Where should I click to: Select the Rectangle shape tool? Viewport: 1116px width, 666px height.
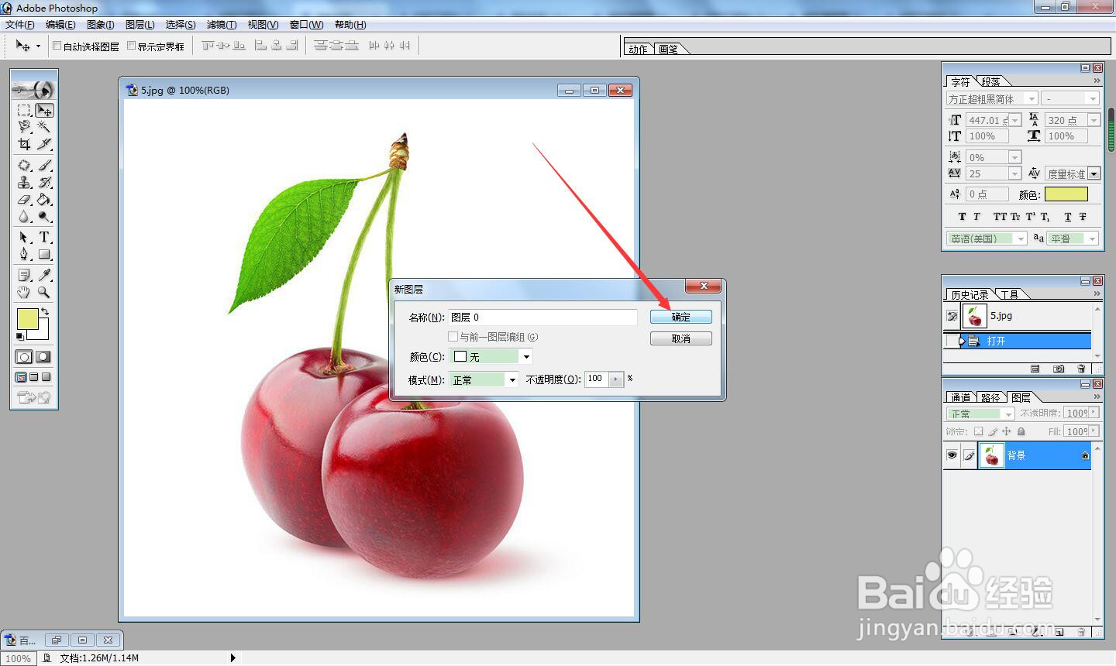point(44,254)
